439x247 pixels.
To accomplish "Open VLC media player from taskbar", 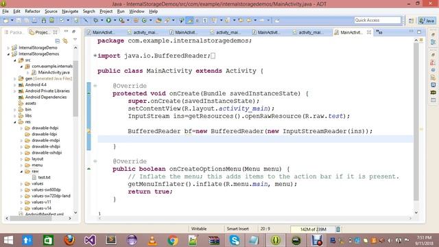I will point(152,240).
